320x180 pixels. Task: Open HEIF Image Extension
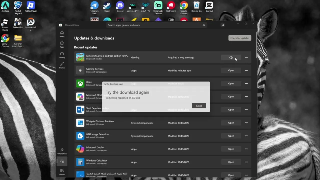pos(231,136)
